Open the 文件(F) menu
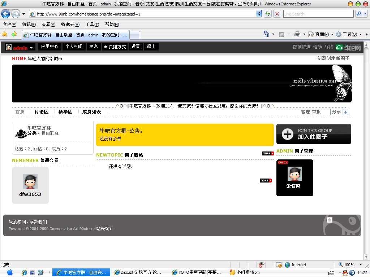Screen dimensions: 370x277 (x=9, y=25)
